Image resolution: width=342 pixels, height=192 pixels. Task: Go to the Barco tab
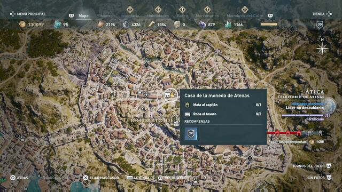click(182, 15)
